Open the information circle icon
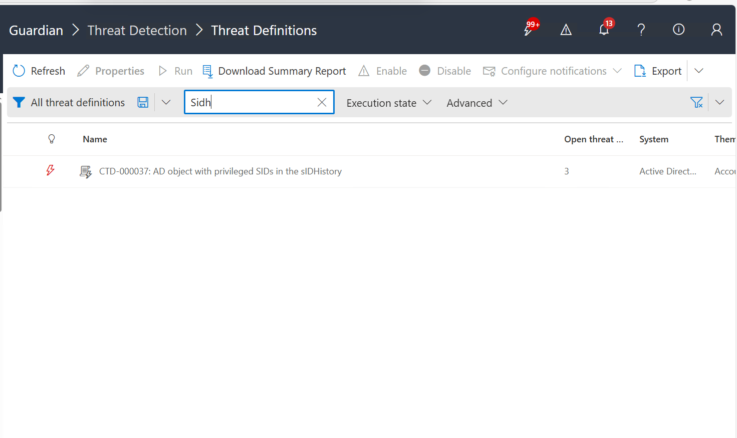 click(x=678, y=30)
